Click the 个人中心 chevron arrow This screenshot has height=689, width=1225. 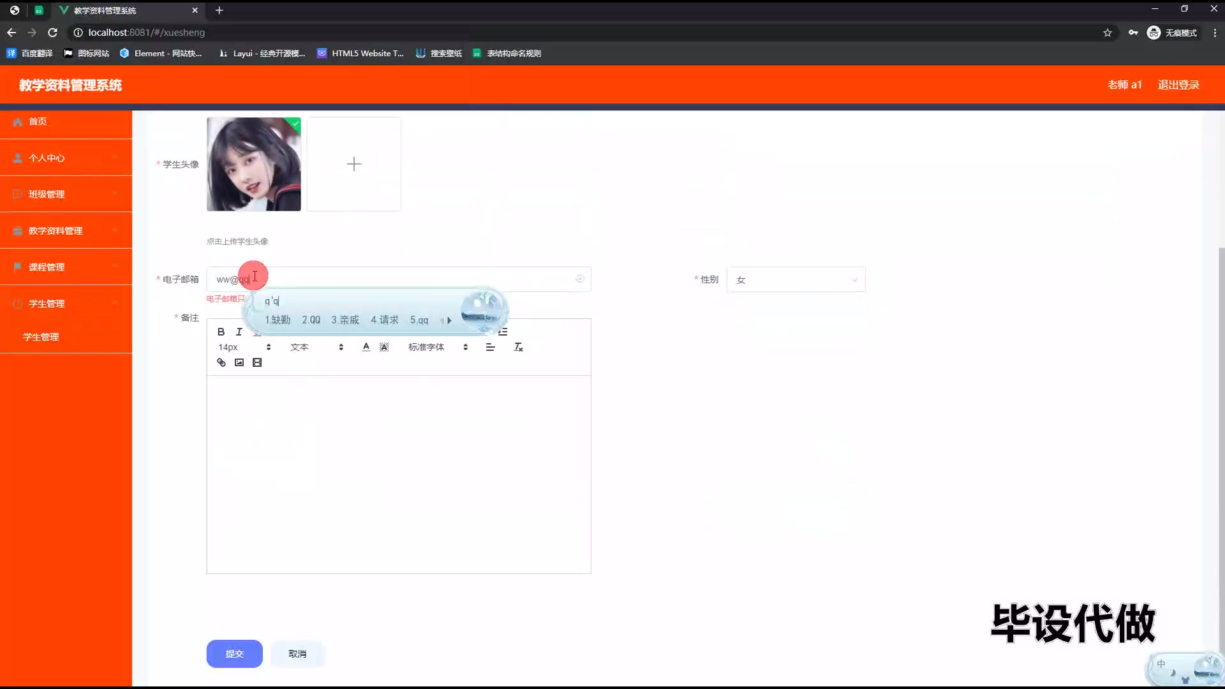click(x=115, y=158)
